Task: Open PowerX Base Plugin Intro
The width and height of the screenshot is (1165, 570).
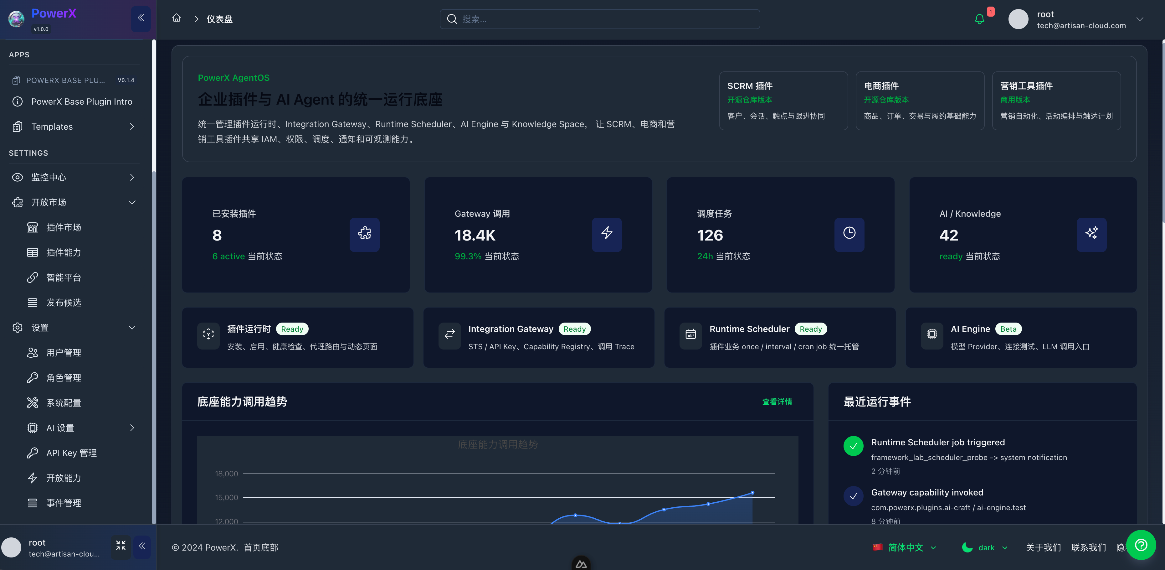Action: 74,101
